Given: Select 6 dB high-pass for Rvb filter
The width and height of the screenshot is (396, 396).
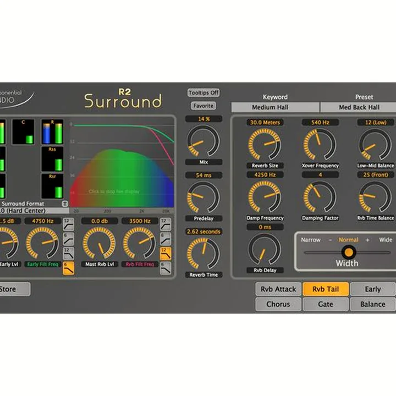Looking at the screenshot, I should (x=166, y=239).
